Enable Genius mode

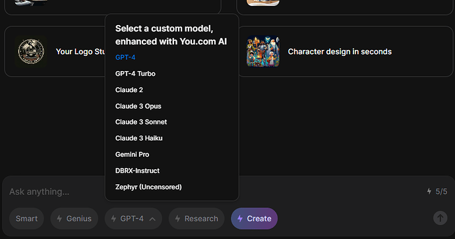click(75, 219)
